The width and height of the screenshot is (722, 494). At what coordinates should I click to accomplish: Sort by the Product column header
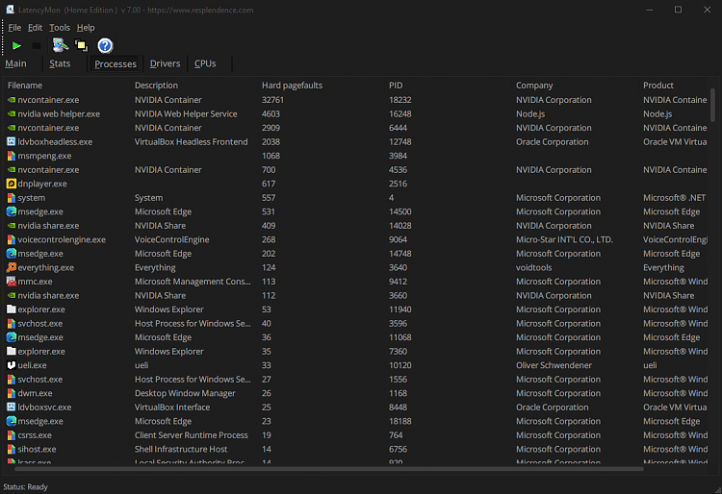point(658,85)
